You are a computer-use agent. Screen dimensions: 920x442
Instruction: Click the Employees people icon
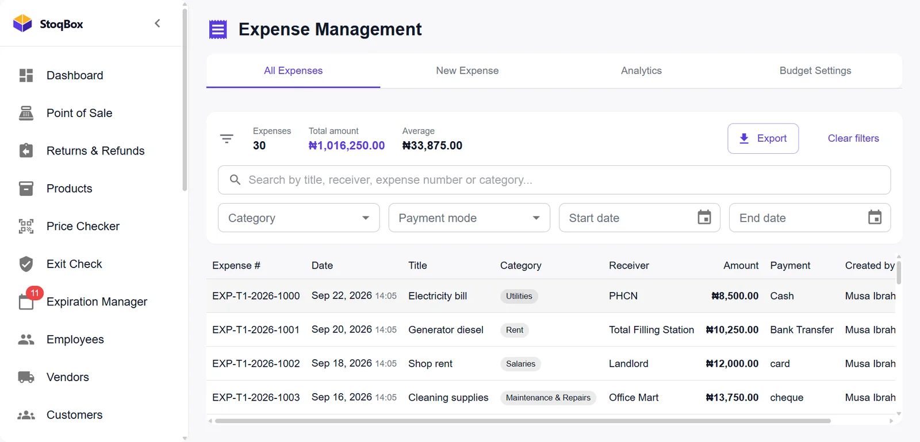pos(26,339)
